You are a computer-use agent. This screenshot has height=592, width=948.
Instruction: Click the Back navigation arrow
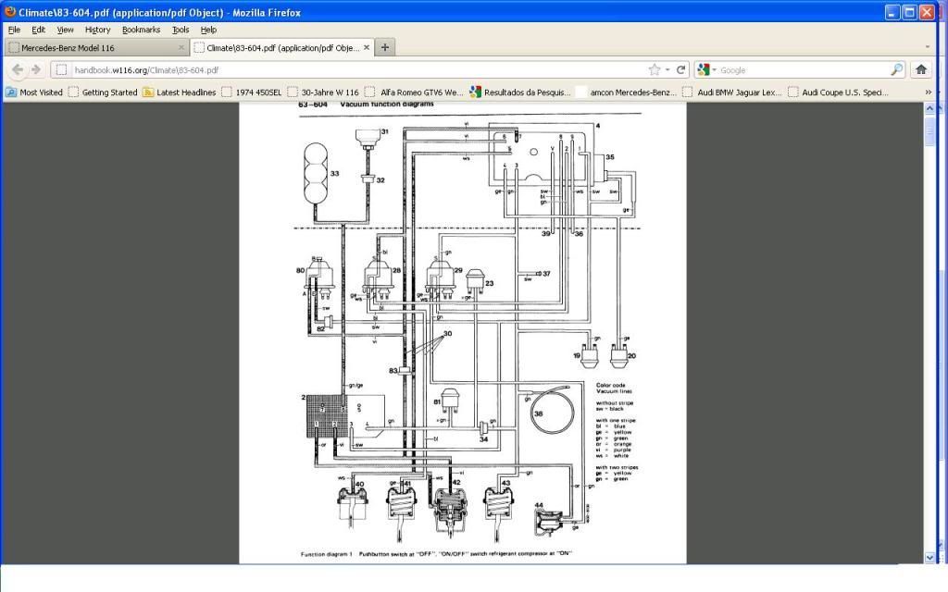pos(18,69)
